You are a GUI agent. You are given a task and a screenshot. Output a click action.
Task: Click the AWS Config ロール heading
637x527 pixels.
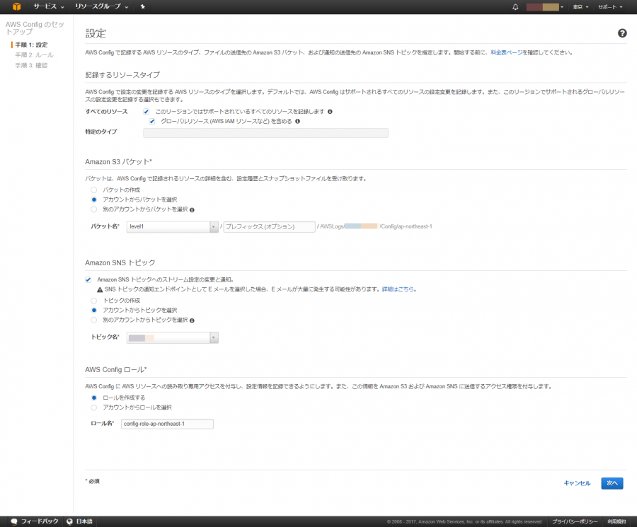(x=116, y=370)
